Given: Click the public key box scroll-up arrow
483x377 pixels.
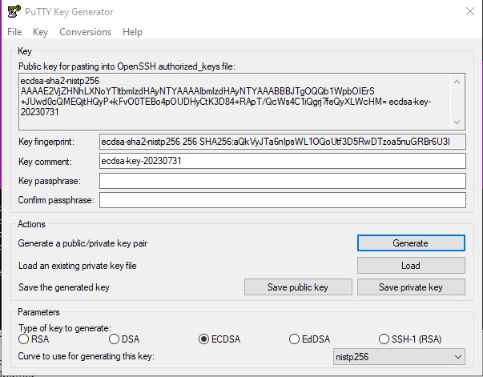Looking at the screenshot, I should click(x=457, y=82).
